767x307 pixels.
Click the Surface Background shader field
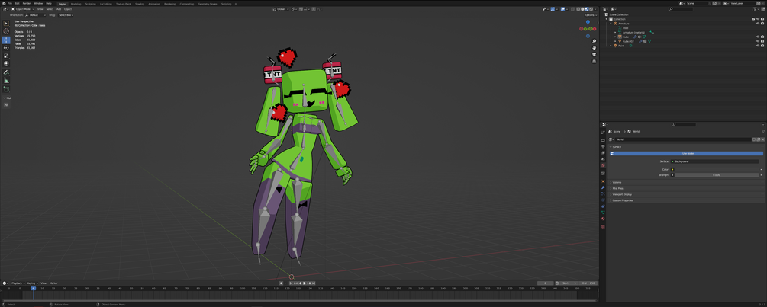tap(714, 161)
